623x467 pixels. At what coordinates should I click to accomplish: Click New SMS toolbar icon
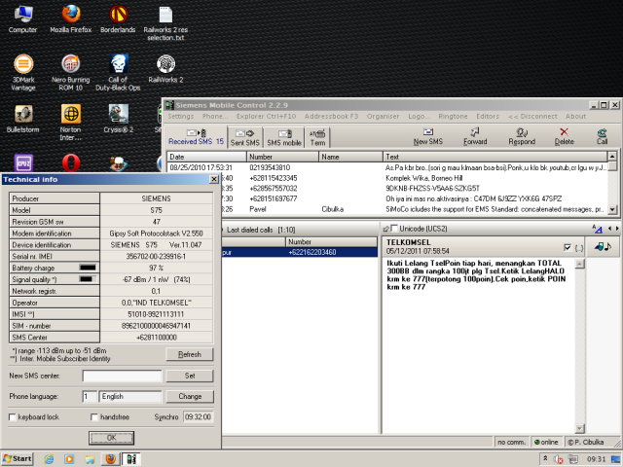pos(428,136)
